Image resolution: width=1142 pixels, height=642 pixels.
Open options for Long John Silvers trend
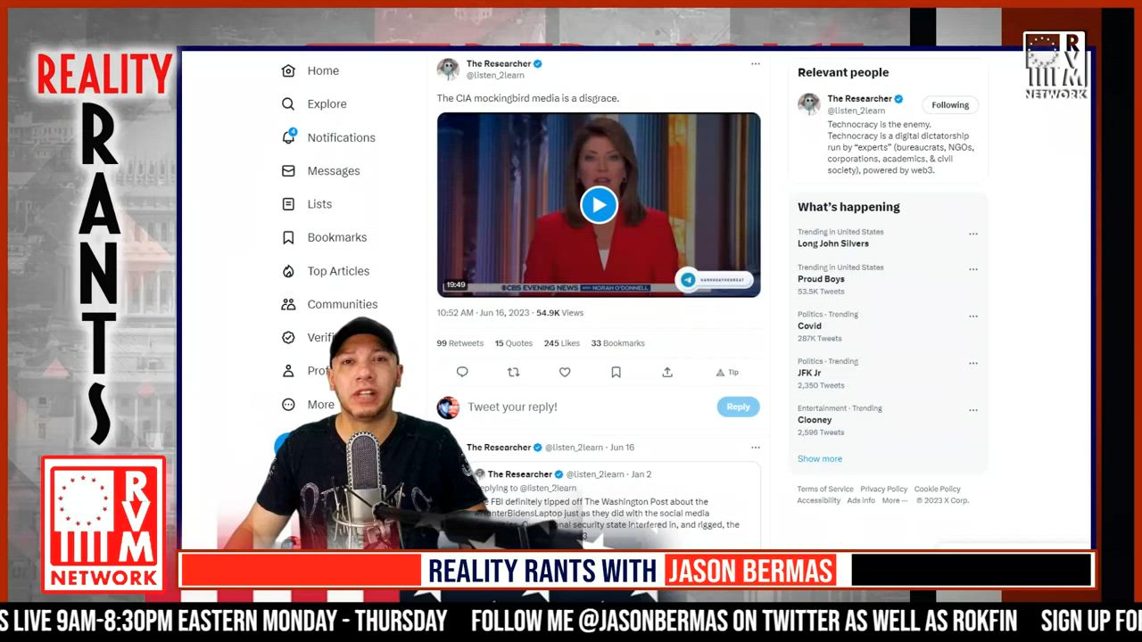973,234
